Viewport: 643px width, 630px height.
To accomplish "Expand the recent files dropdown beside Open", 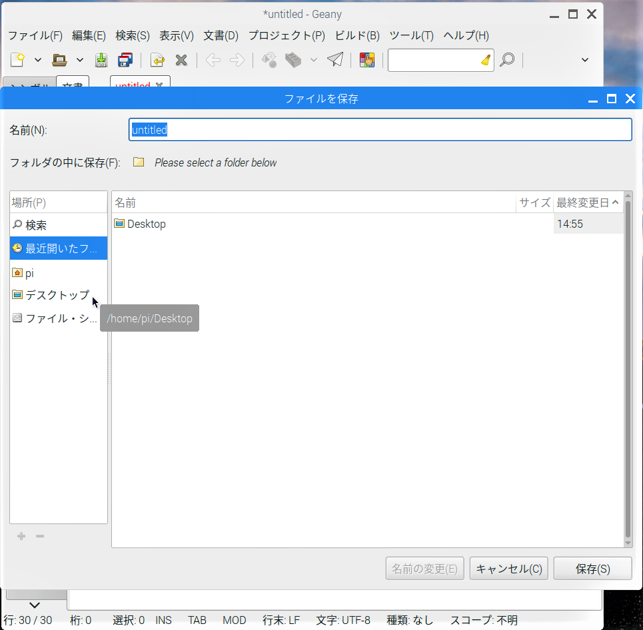I will pyautogui.click(x=80, y=60).
